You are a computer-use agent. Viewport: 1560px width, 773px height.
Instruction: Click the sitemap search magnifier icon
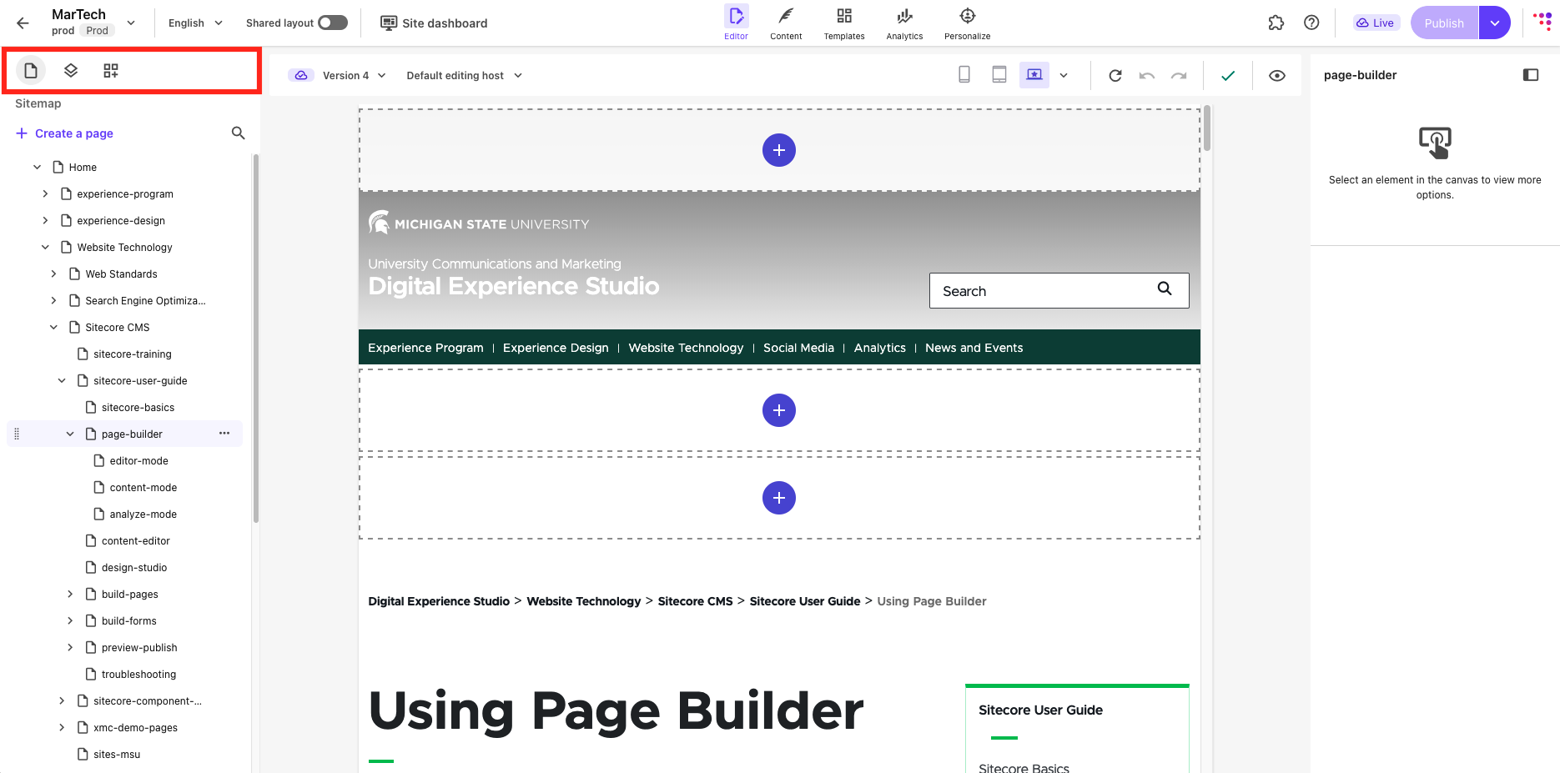tap(239, 133)
